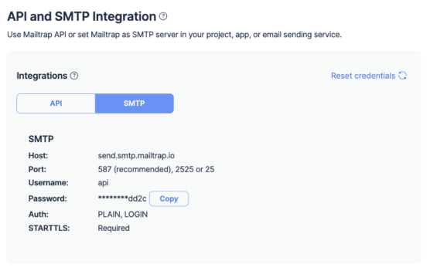430x278 pixels.
Task: Click the help icon beside API and SMTP Integration
Action: (163, 16)
